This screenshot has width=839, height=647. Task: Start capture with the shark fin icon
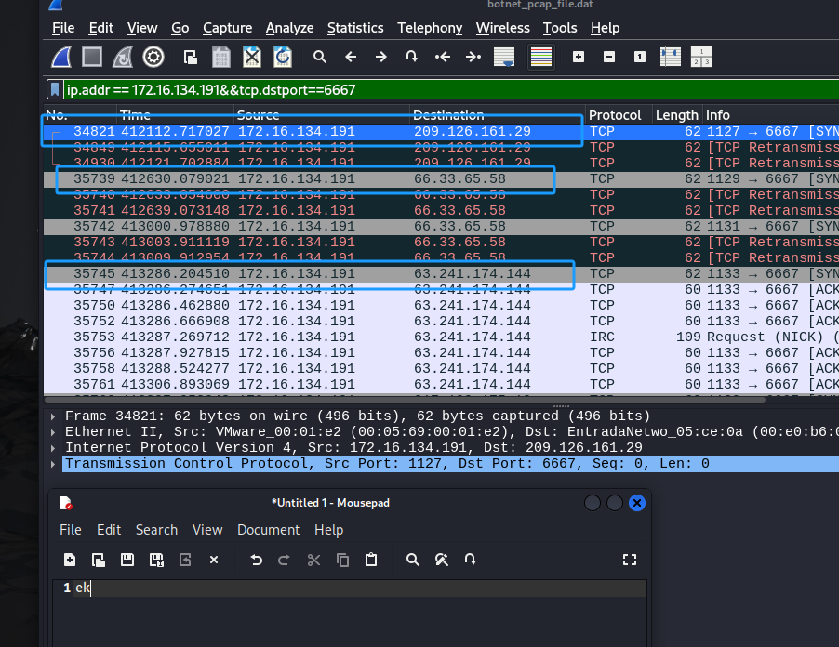pyautogui.click(x=61, y=58)
